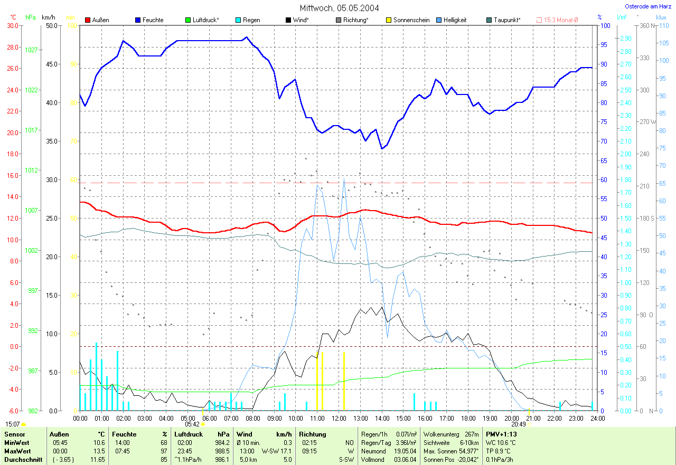Image resolution: width=676 pixels, height=465 pixels.
Task: Click the Taupunkt legend square
Action: click(x=489, y=20)
